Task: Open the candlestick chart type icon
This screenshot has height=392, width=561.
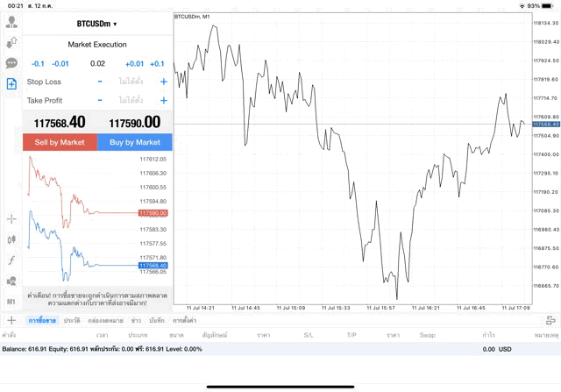Action: (x=11, y=239)
